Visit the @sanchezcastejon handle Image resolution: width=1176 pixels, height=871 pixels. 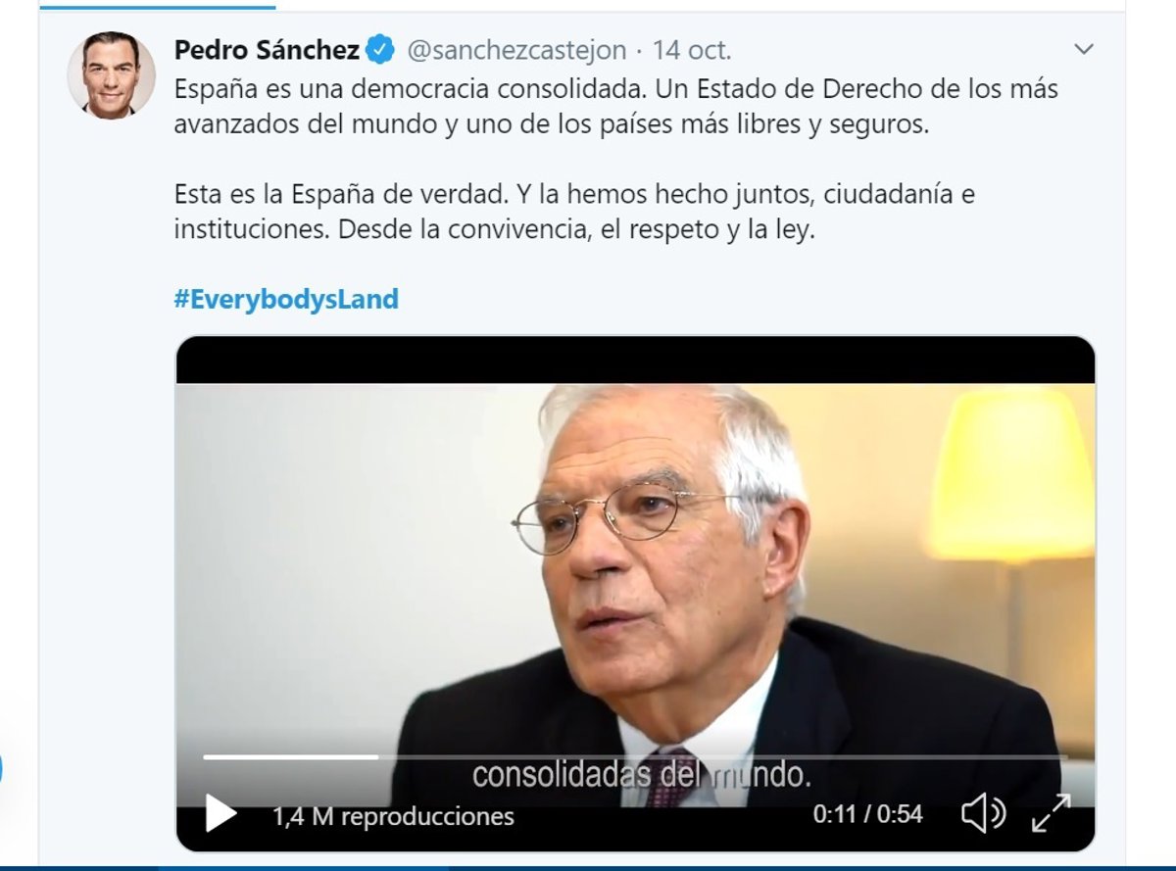point(515,49)
